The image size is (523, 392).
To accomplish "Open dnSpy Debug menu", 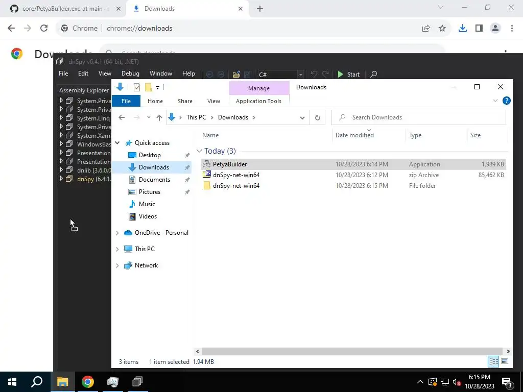I will click(x=130, y=73).
